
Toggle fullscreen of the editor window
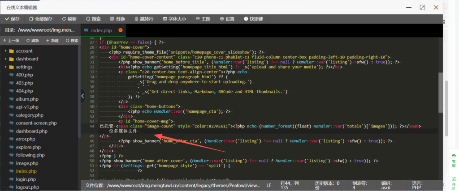[x=422, y=8]
